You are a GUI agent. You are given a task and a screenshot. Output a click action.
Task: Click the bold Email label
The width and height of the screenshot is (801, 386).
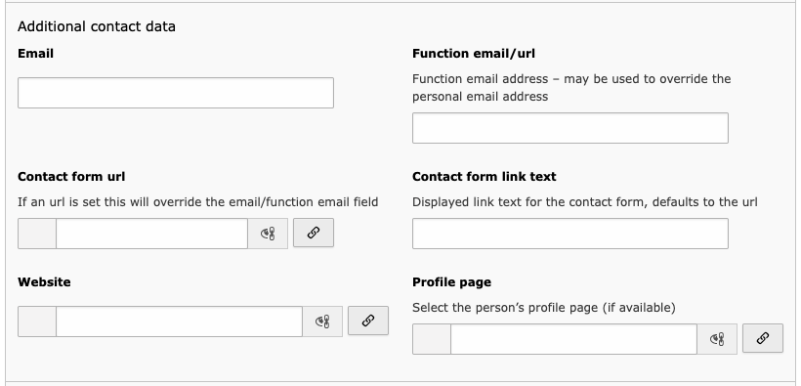pos(36,54)
